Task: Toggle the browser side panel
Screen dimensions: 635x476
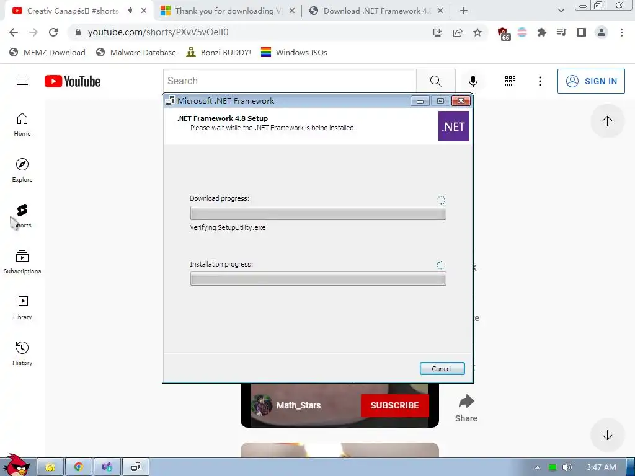Action: (x=582, y=32)
